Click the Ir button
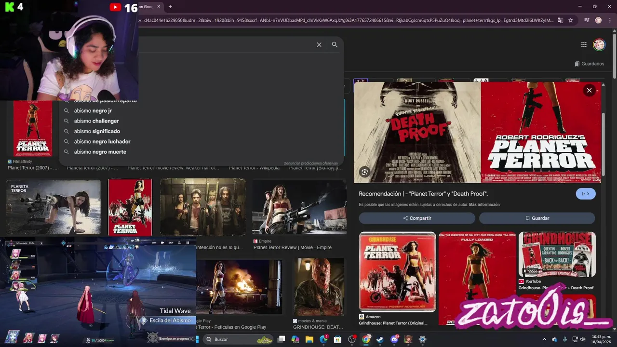 (x=586, y=194)
